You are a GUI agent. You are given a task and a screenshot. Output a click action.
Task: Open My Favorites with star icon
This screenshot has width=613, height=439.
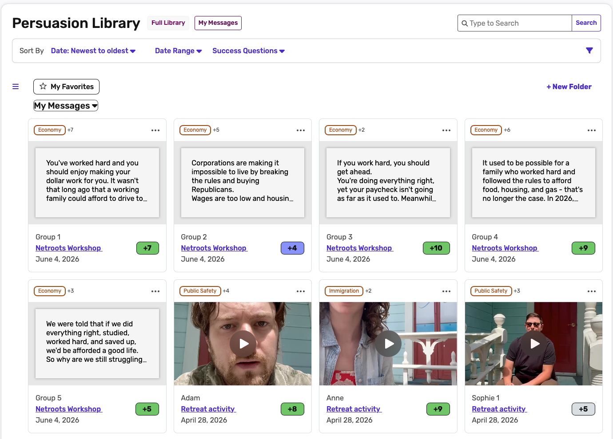pos(66,86)
